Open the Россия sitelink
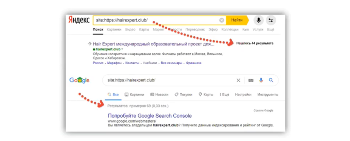350x141 pixels. pos(98,63)
